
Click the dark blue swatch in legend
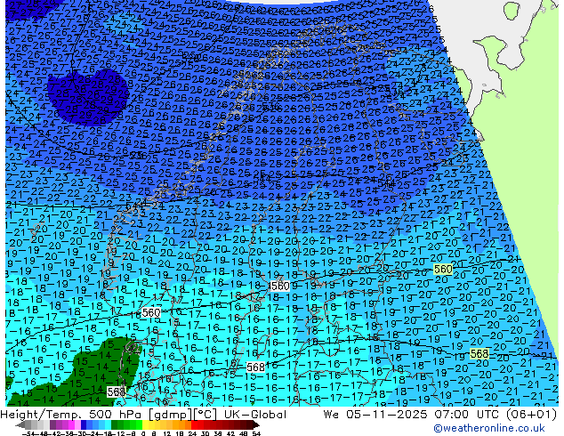(x=84, y=424)
